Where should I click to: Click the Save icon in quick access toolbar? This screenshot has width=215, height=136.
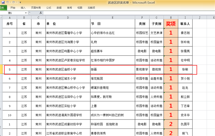point(2,2)
